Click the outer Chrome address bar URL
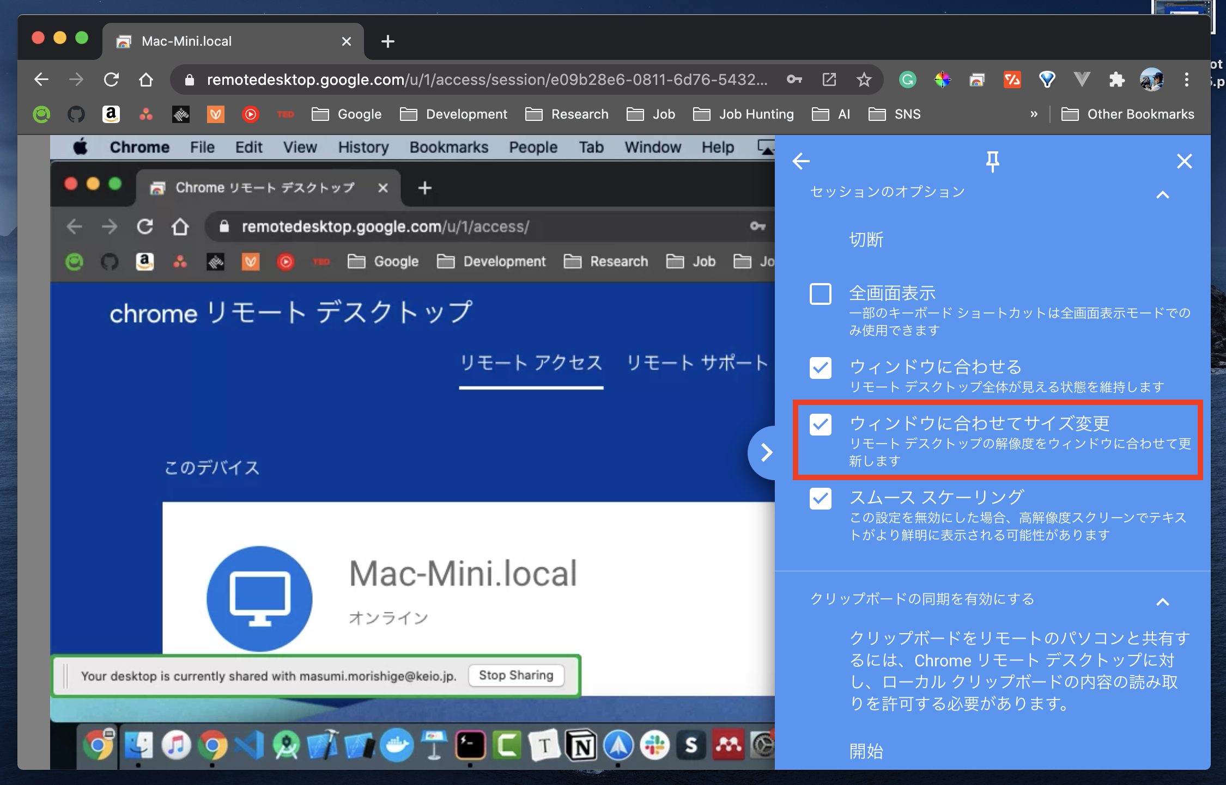This screenshot has height=785, width=1226. (487, 79)
